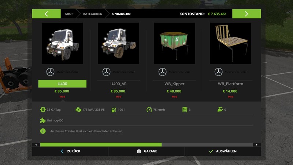Click the scrollbar right arrow
The height and width of the screenshot is (165, 293).
(257, 144)
